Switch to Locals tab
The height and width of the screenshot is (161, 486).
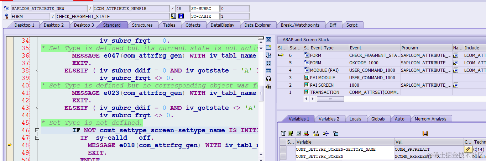(355, 119)
